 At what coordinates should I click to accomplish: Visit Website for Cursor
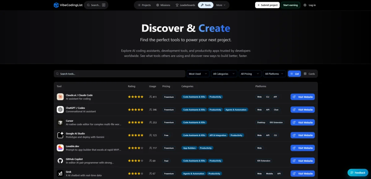click(x=303, y=122)
